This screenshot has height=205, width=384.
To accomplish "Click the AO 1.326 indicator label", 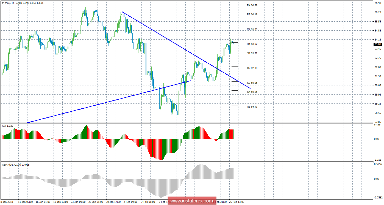I will [x=7, y=125].
